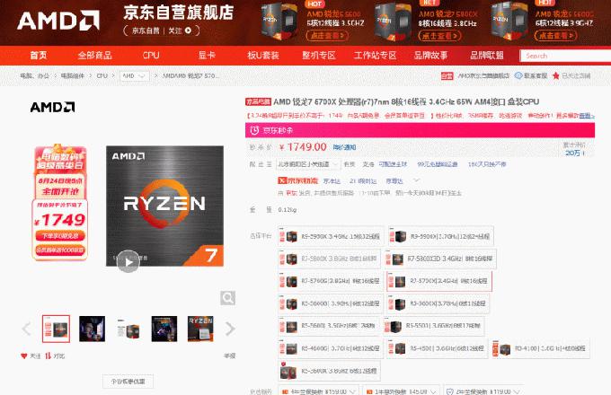The width and height of the screenshot is (611, 395).
Task: Open the image zoom magnifier icon
Action: pyautogui.click(x=227, y=298)
